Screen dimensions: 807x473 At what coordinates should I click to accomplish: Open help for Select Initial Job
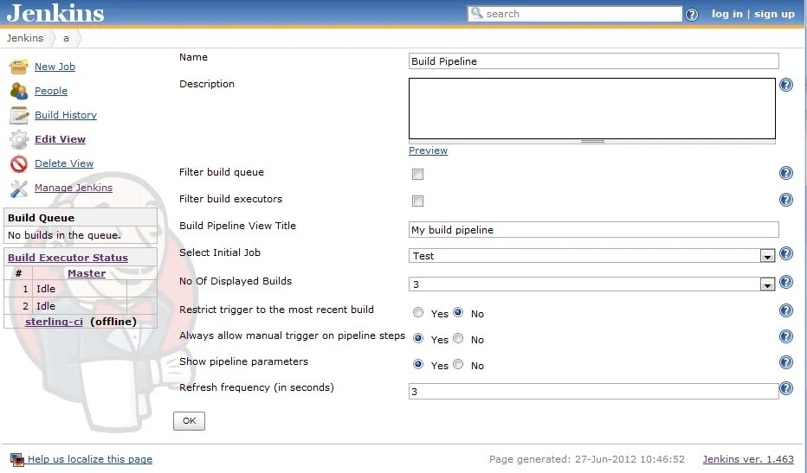(x=786, y=253)
